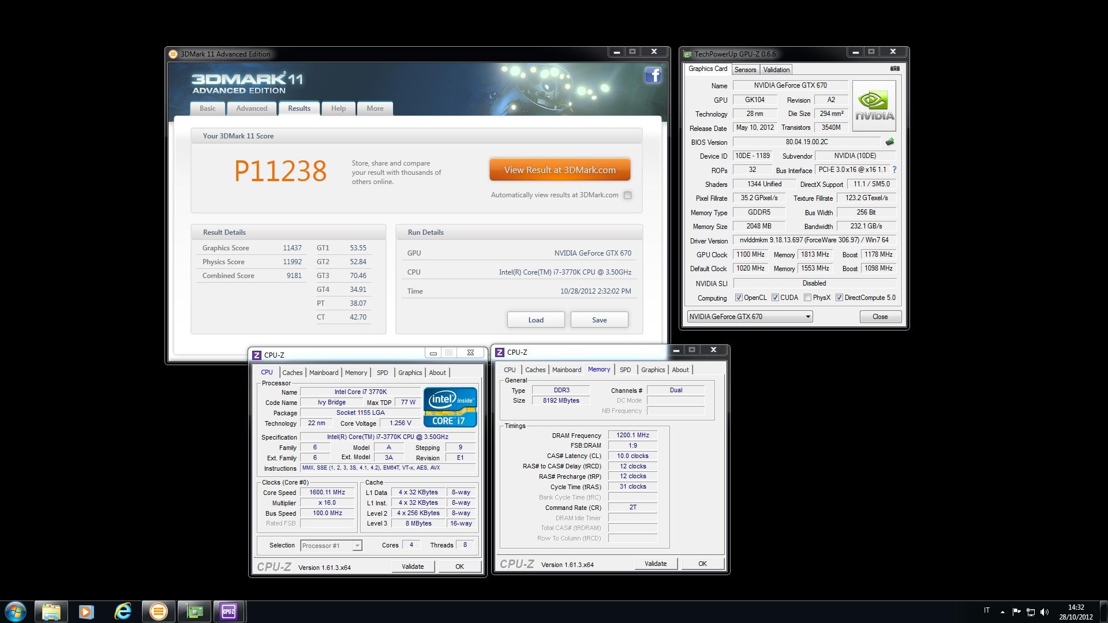Viewport: 1108px width, 623px height.
Task: Open the Processor #1 selection dropdown
Action: click(x=331, y=546)
